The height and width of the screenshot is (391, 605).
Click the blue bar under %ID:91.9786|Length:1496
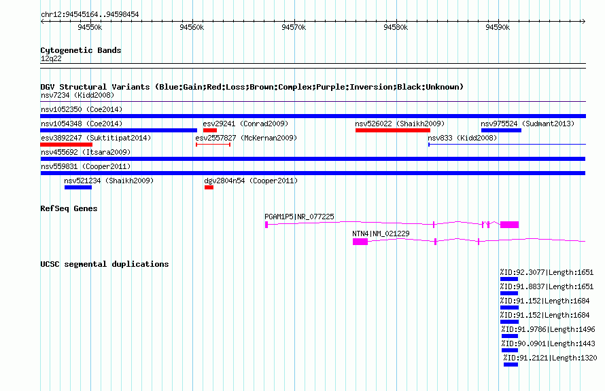click(510, 336)
